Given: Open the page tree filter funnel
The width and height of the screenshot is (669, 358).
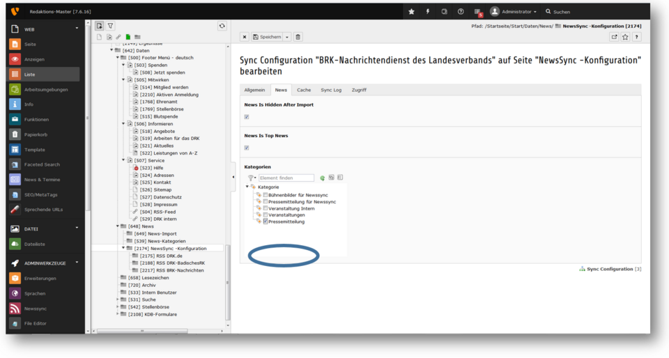Looking at the screenshot, I should [111, 26].
